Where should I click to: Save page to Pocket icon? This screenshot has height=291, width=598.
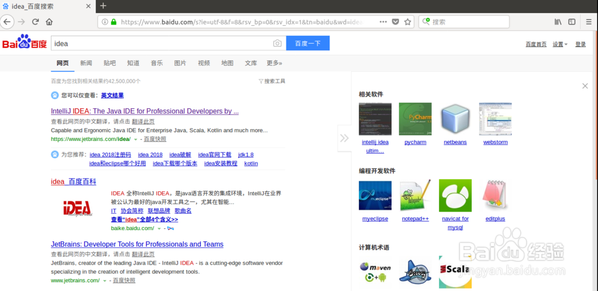tap(395, 22)
